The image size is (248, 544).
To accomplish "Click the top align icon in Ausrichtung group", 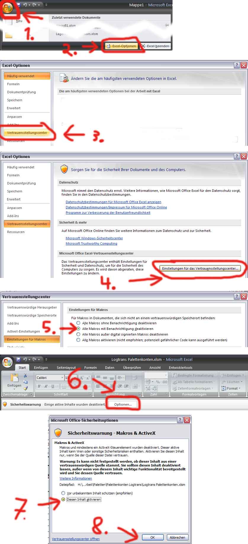I will pos(98,377).
